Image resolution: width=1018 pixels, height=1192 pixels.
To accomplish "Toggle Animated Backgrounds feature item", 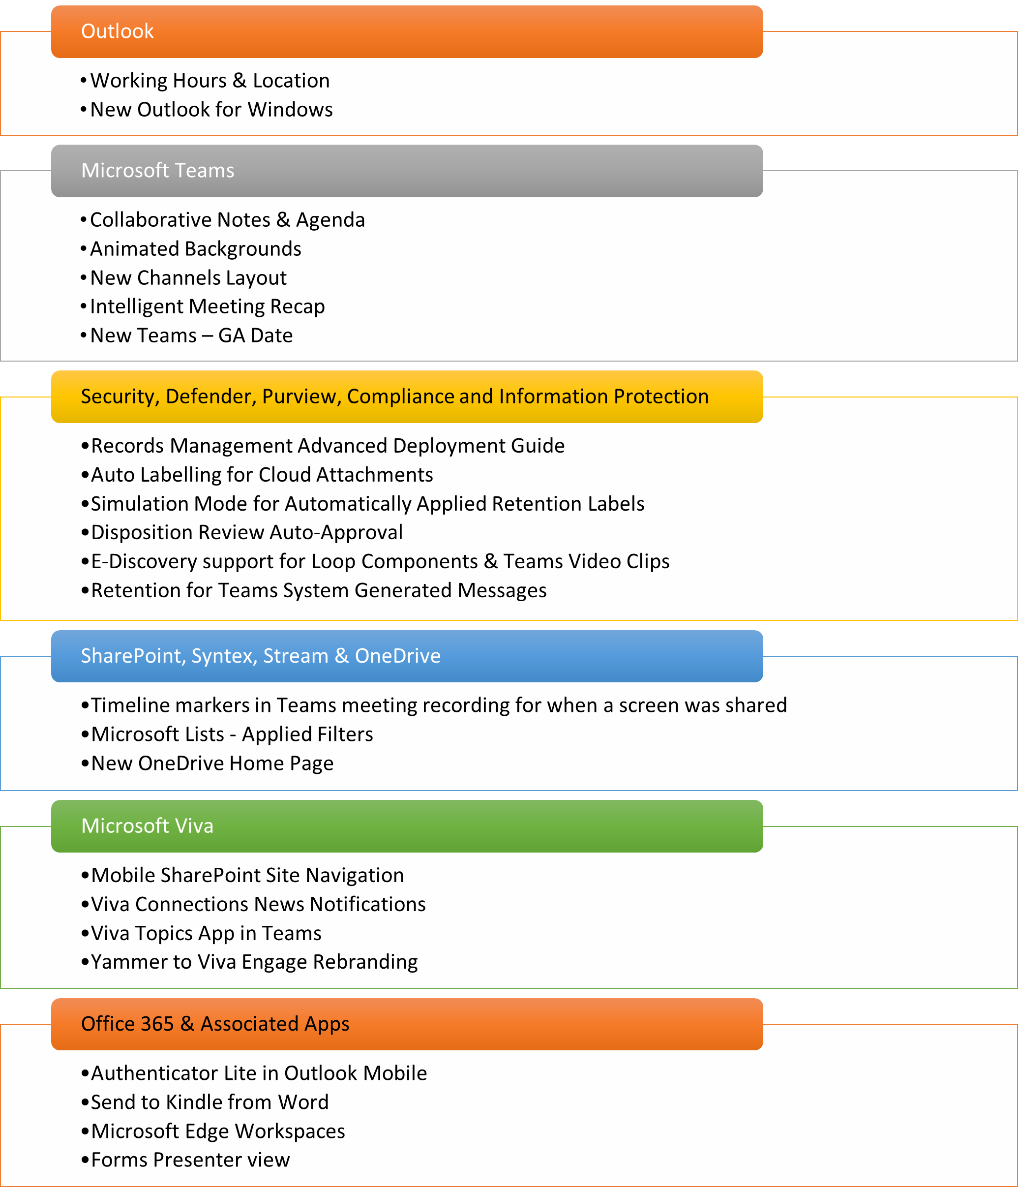I will (192, 249).
